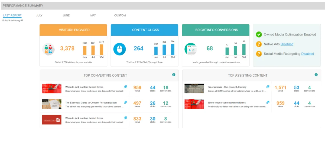Click Top Assisting Content info icon

pos(316,75)
